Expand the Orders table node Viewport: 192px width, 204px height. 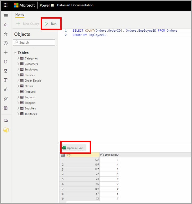(x=18, y=86)
